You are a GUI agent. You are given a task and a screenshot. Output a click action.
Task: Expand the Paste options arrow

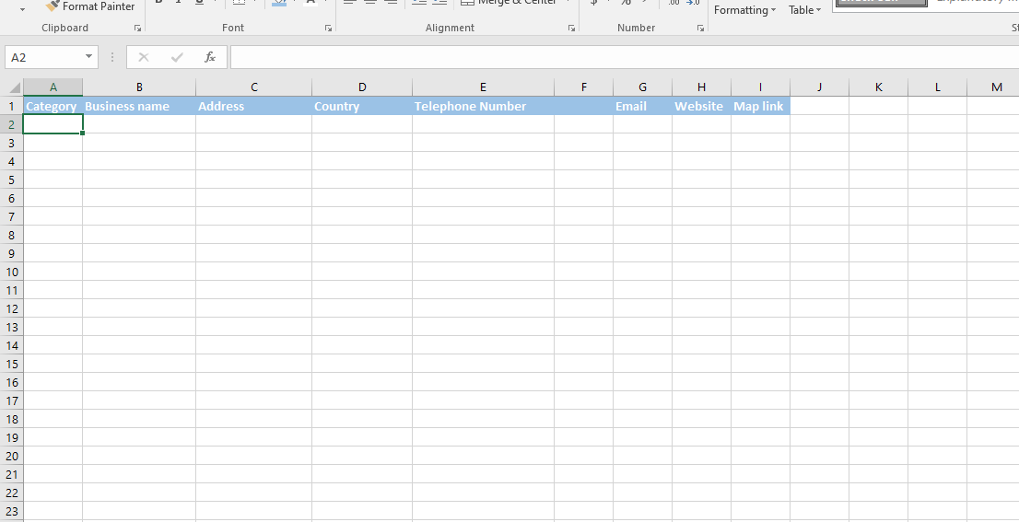(x=23, y=9)
